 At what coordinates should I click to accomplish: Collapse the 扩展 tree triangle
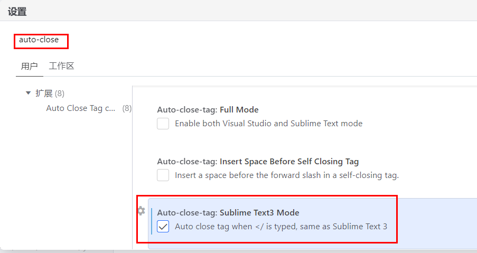pyautogui.click(x=29, y=93)
